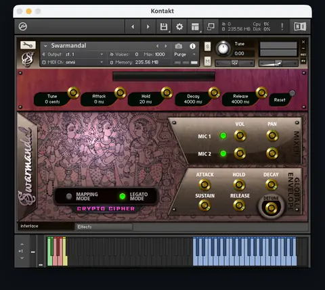Click the DETUNE knob
This screenshot has width=325, height=290.
[x=271, y=208]
